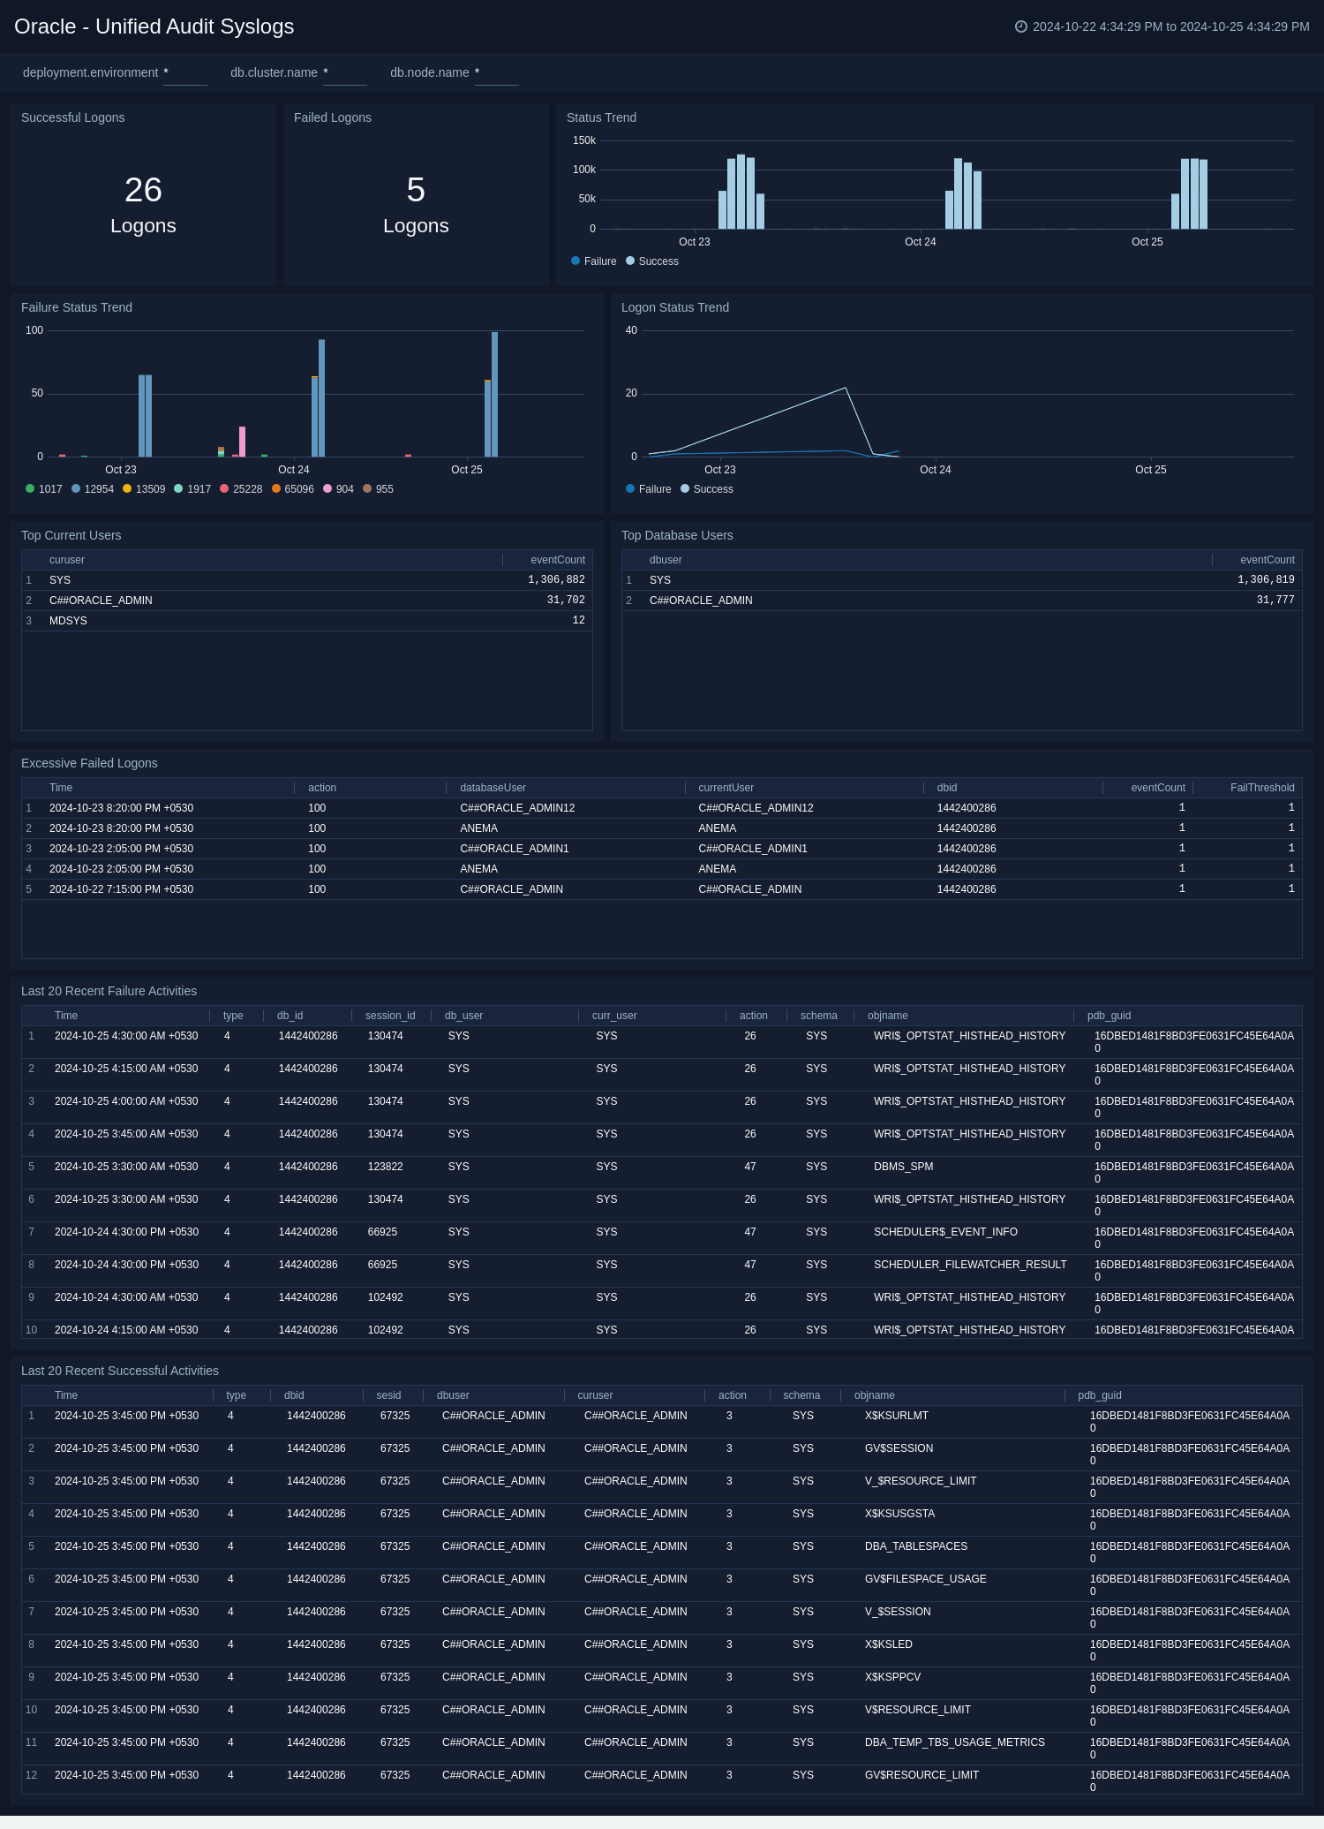
Task: Click the Failed Logons panel title
Action: tap(332, 117)
